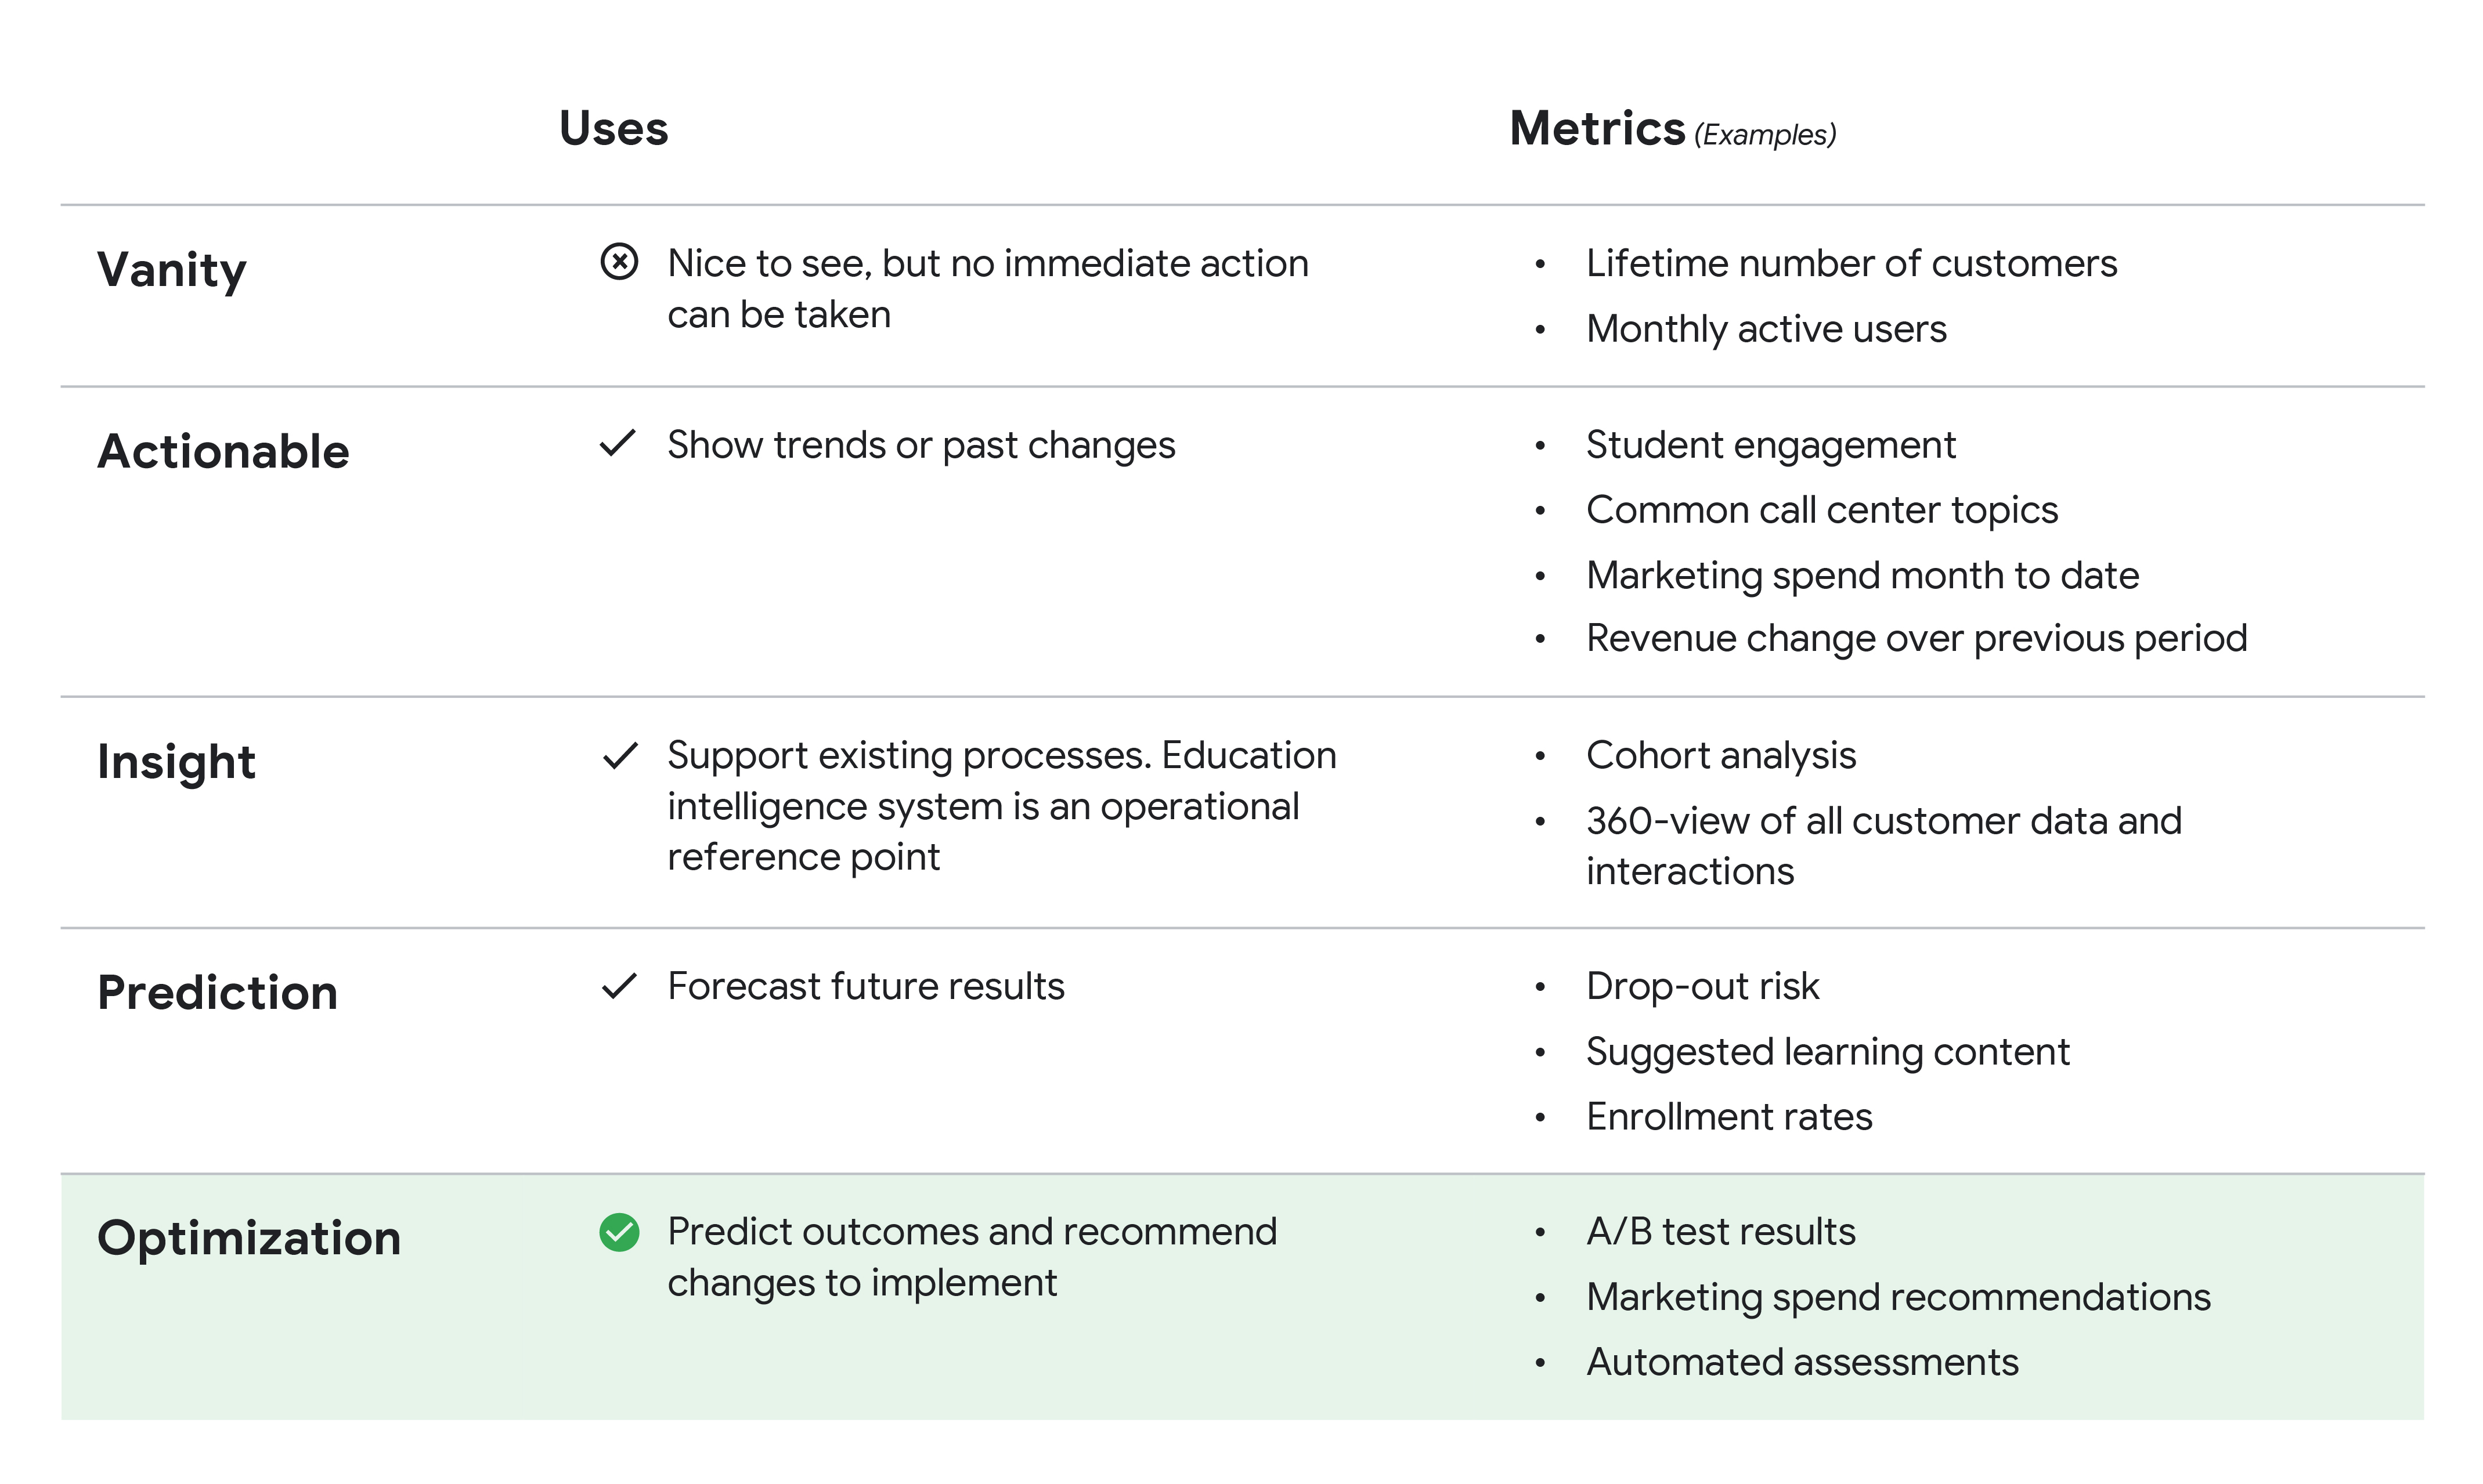Image resolution: width=2483 pixels, height=1484 pixels.
Task: Click the Optimization row label
Action: point(249,1238)
